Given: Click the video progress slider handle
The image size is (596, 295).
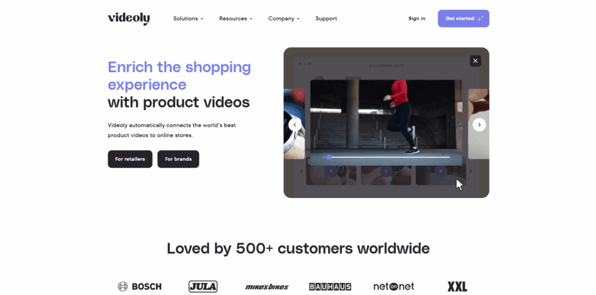Looking at the screenshot, I should point(329,157).
